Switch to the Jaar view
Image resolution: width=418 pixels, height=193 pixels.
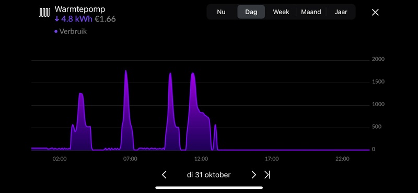coord(341,12)
